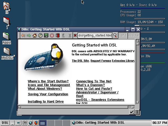Image resolution: width=168 pixels, height=126 pixels.
Task: Visit 'The DSL Site' link
Action: coord(81,61)
